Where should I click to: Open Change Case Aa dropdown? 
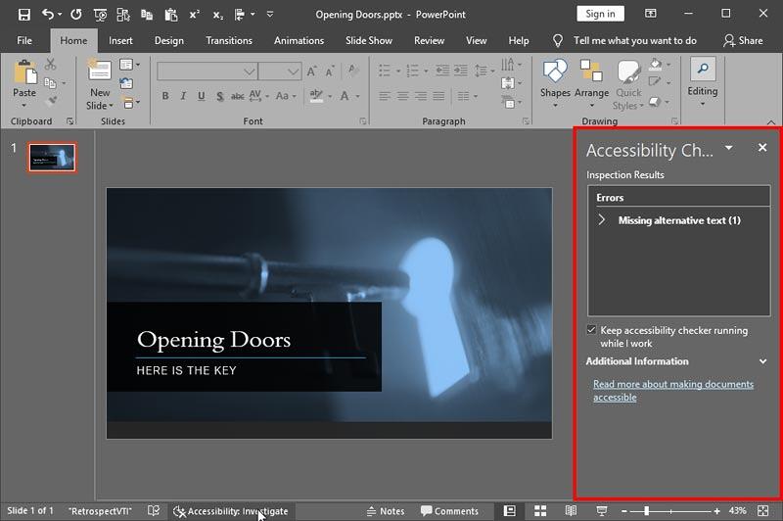tap(286, 96)
